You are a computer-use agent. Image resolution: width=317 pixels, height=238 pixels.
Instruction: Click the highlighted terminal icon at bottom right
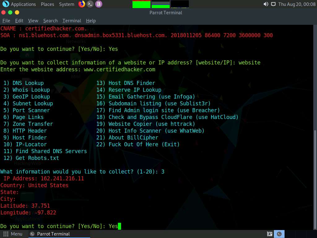[x=279, y=234]
